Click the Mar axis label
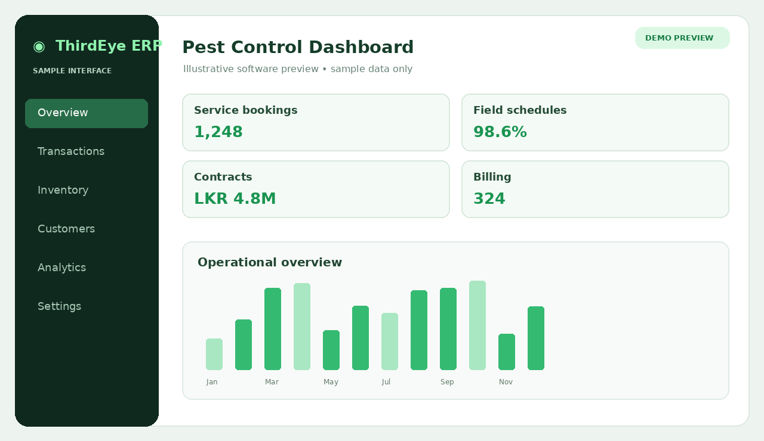 272,382
